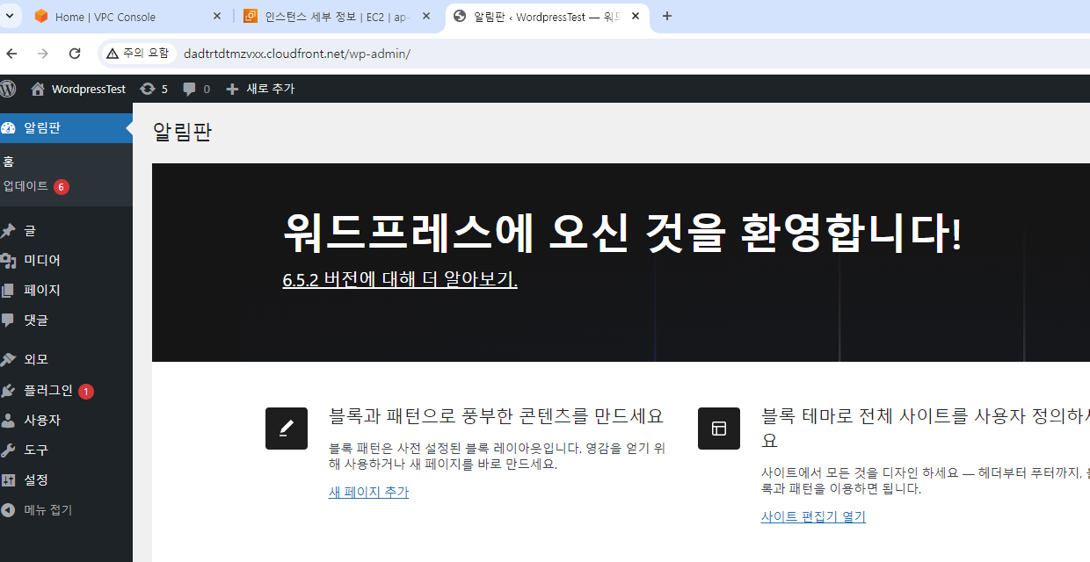Viewport: 1090px width, 562px height.
Task: Click the 페이지 pages icon
Action: tap(9, 291)
